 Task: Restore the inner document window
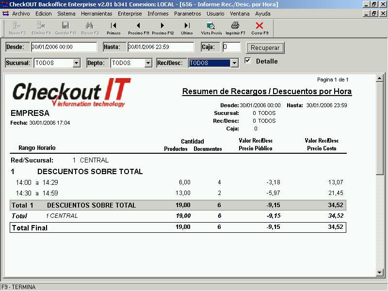pos(374,14)
